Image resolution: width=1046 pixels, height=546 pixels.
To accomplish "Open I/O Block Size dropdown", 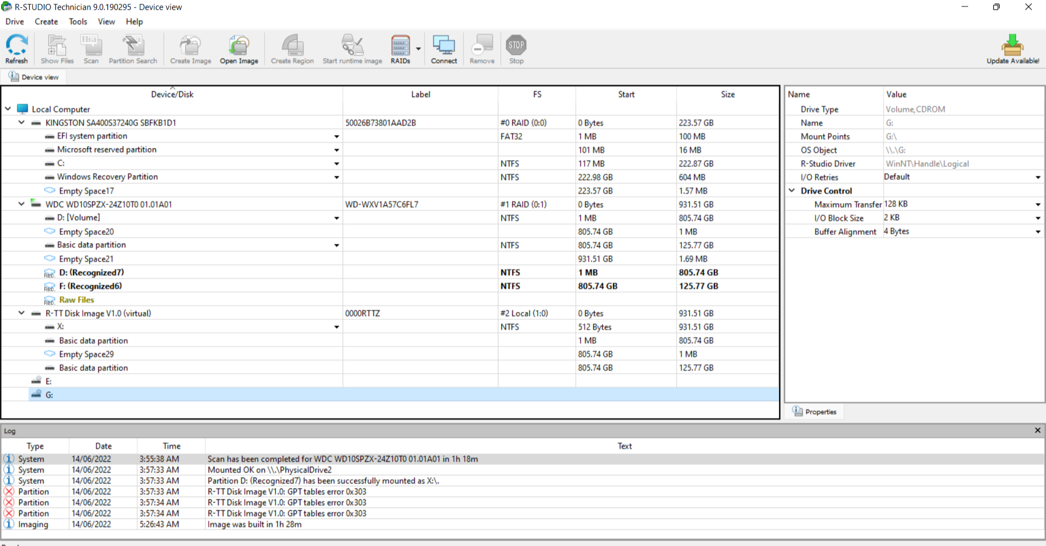I will [x=1038, y=218].
